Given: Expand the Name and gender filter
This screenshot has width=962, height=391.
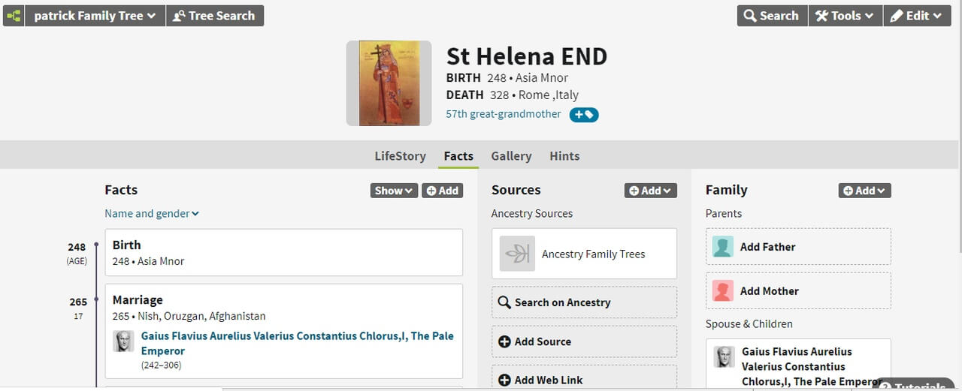Looking at the screenshot, I should [152, 214].
